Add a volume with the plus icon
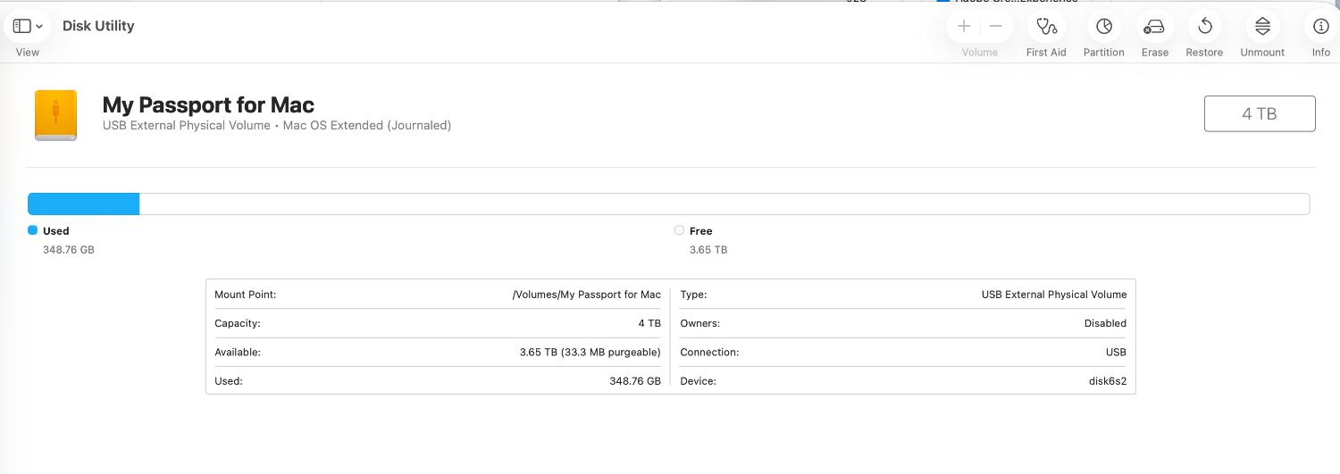Image resolution: width=1340 pixels, height=474 pixels. tap(964, 27)
